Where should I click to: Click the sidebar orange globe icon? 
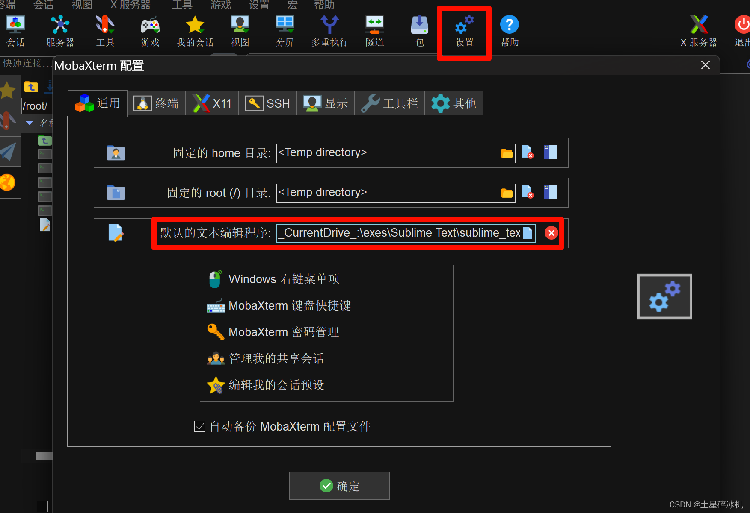coord(7,182)
